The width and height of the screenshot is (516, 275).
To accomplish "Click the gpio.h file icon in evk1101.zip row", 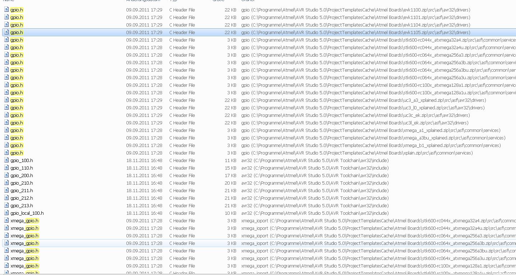I will pyautogui.click(x=6, y=17).
